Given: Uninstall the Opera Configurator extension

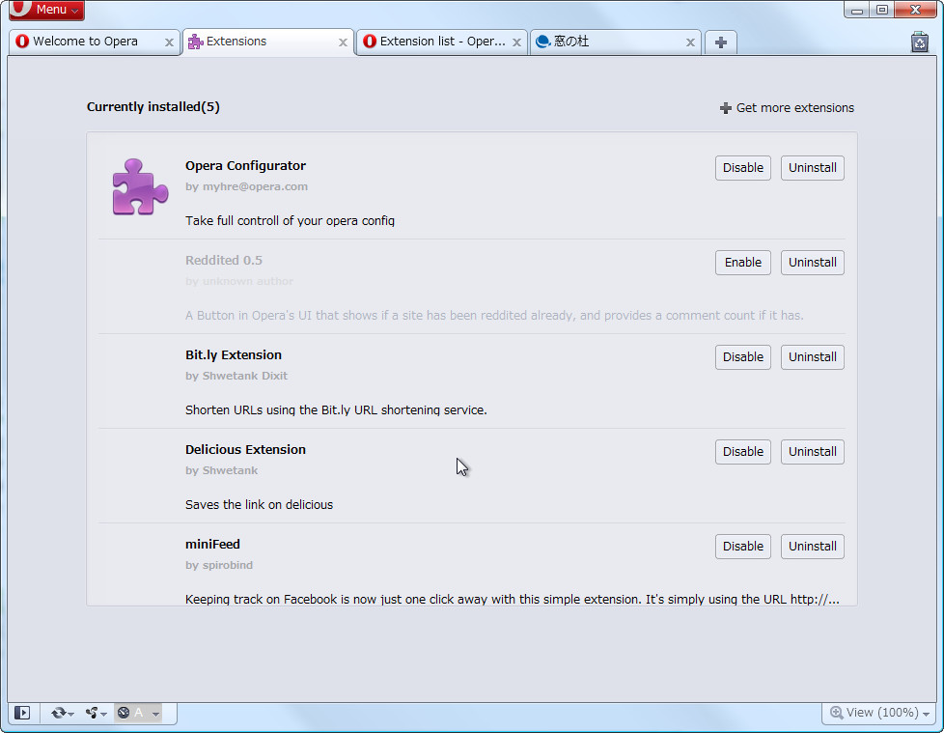Looking at the screenshot, I should 812,168.
